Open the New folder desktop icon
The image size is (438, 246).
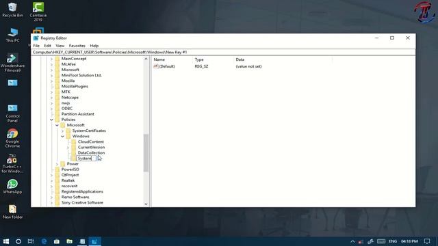[12, 212]
